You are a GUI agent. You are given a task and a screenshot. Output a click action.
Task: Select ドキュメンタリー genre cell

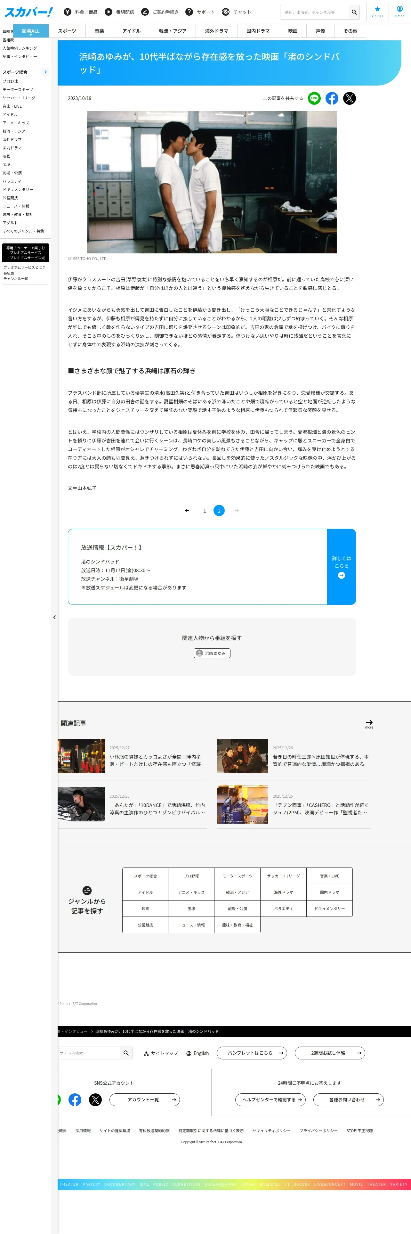pyautogui.click(x=330, y=909)
